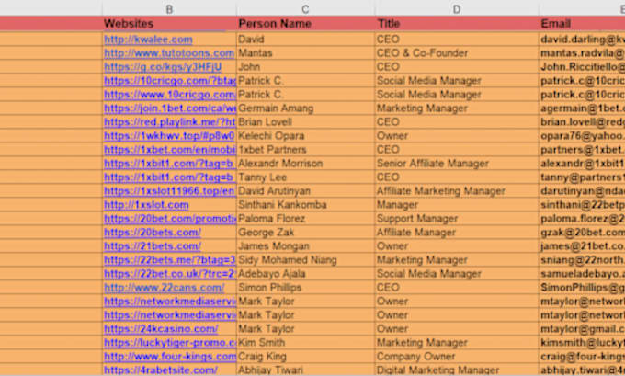The height and width of the screenshot is (376, 625).
Task: Open the https://20bets.com/ link
Action: click(x=153, y=232)
